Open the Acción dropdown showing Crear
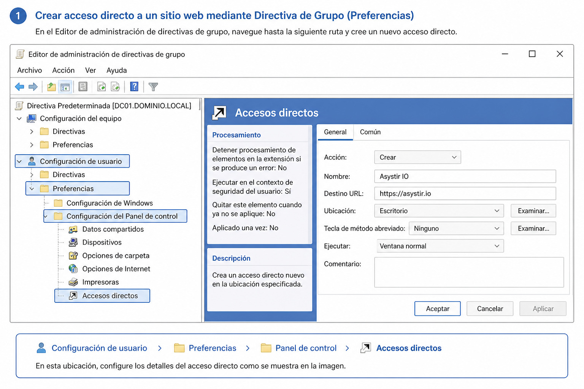This screenshot has height=389, width=584. 417,157
